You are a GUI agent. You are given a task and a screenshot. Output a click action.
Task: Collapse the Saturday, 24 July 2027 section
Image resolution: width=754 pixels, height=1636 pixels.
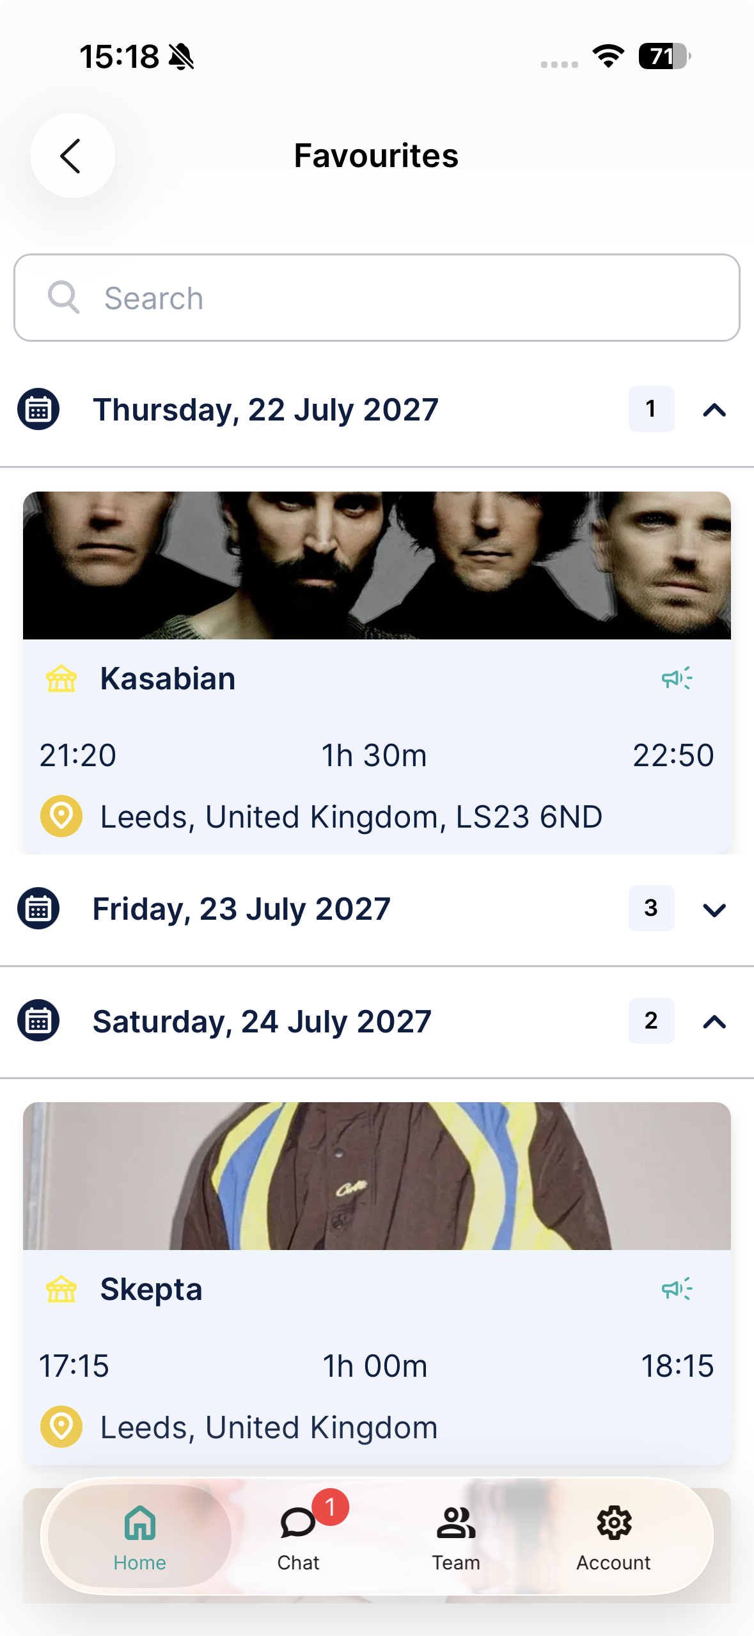714,1022
